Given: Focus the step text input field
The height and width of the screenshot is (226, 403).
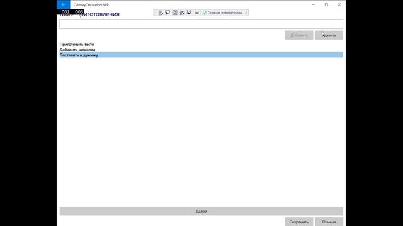Looking at the screenshot, I should (x=201, y=24).
